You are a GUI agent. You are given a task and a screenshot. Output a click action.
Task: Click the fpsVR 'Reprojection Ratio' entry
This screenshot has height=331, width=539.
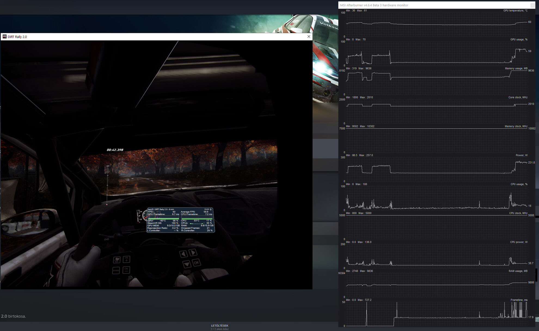163,228
